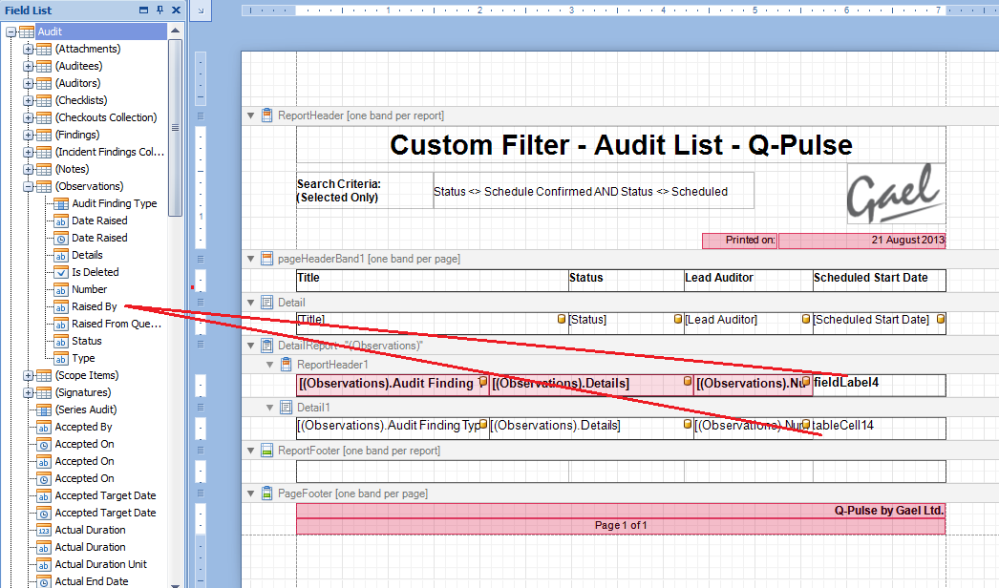The width and height of the screenshot is (999, 588).
Task: Select the Printed on: label
Action: [x=739, y=241]
